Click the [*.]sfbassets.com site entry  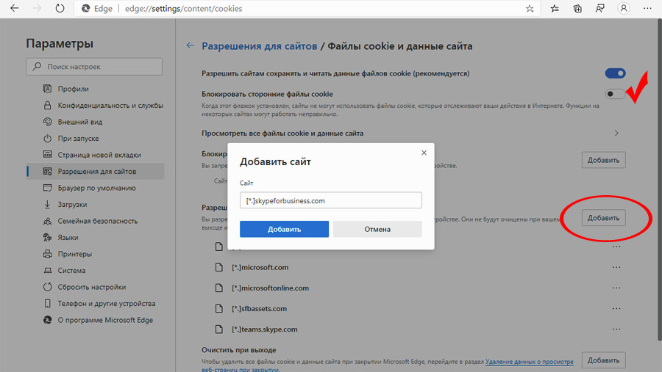tap(259, 308)
